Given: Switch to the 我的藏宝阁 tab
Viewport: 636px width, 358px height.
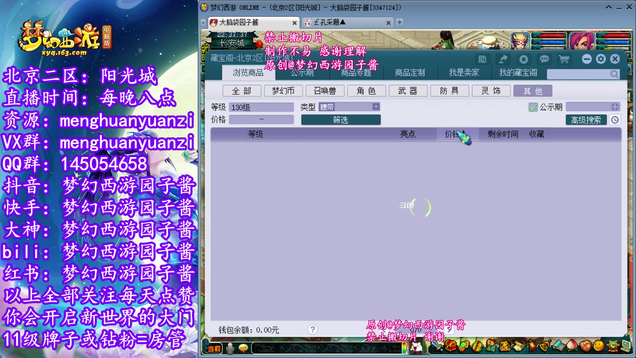Looking at the screenshot, I should (x=518, y=73).
